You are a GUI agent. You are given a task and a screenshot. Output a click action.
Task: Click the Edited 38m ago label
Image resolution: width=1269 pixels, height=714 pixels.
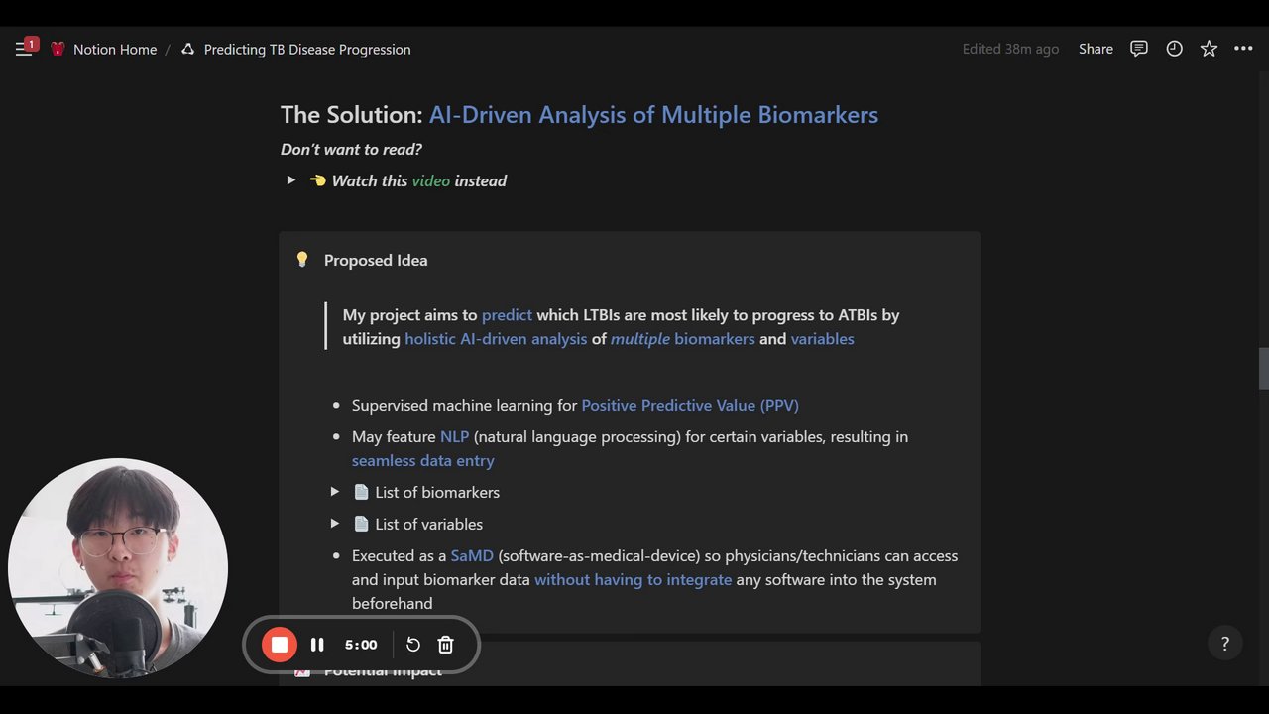[x=1010, y=49]
